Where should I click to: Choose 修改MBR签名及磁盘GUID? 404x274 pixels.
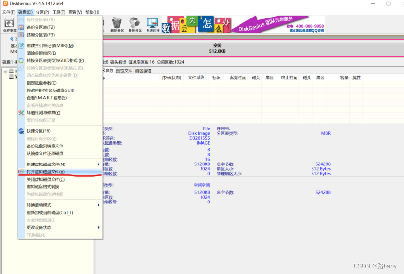pyautogui.click(x=60, y=91)
